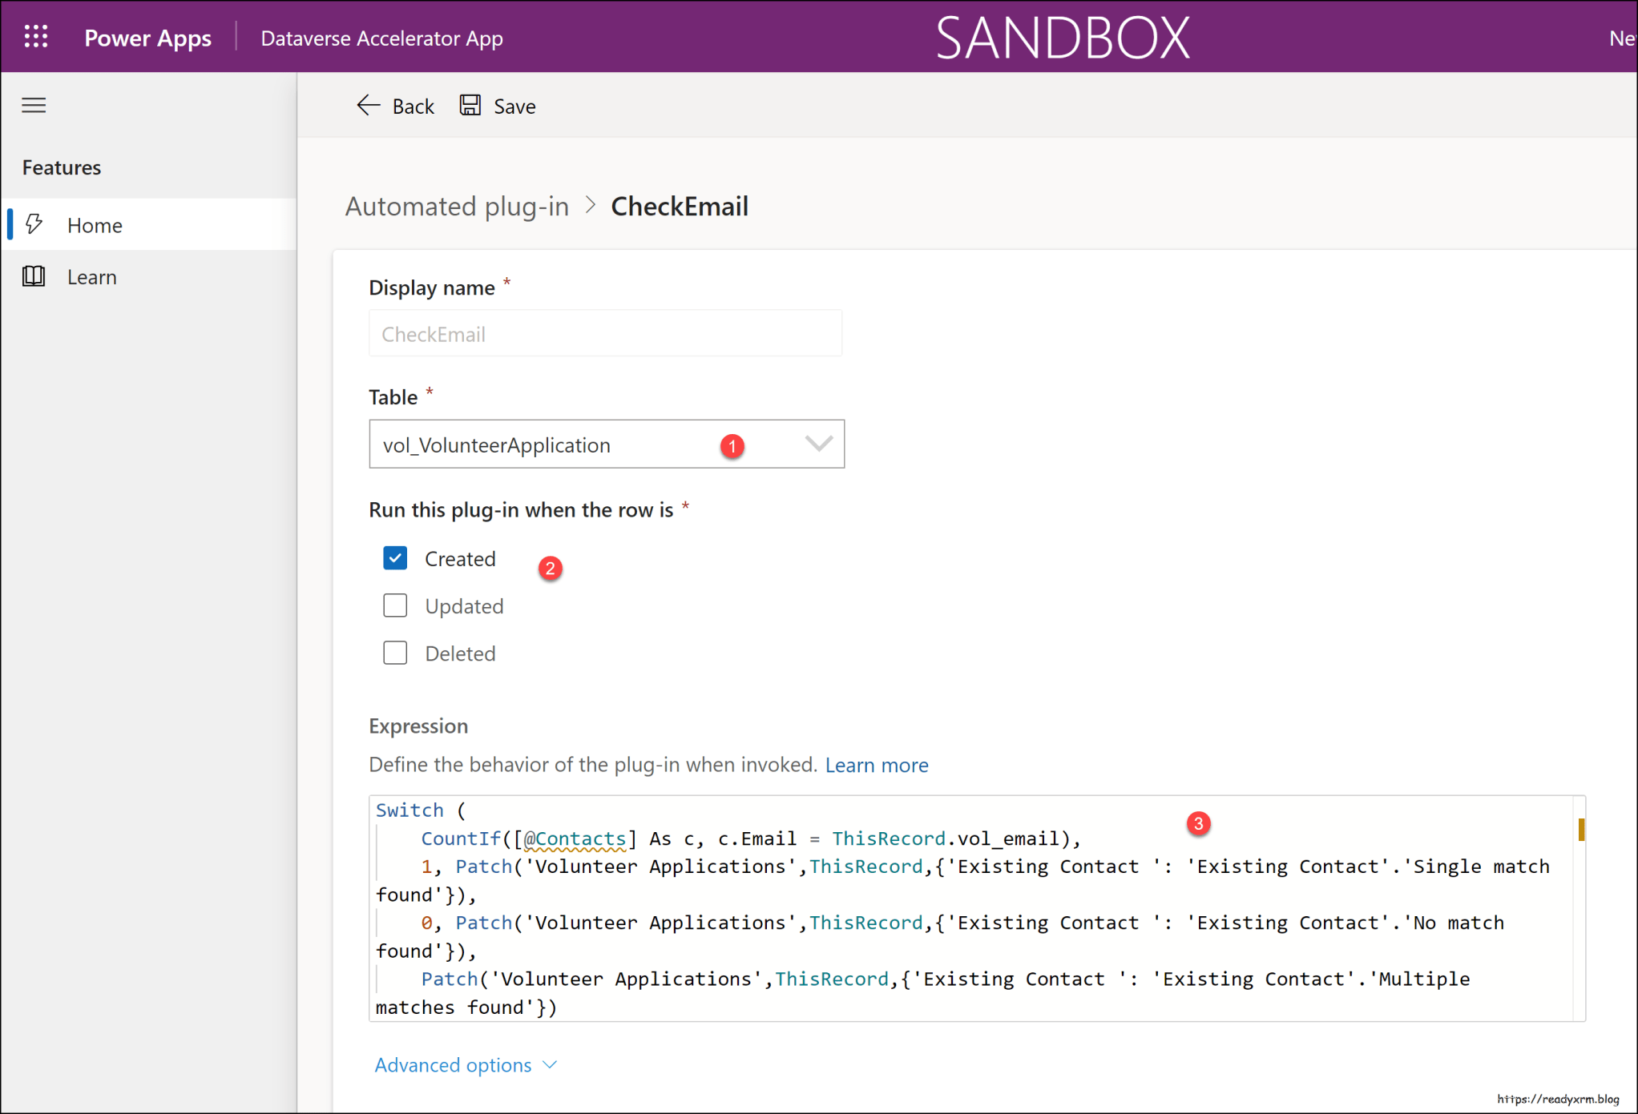The width and height of the screenshot is (1638, 1114).
Task: Click the New button at top right
Action: (x=1621, y=37)
